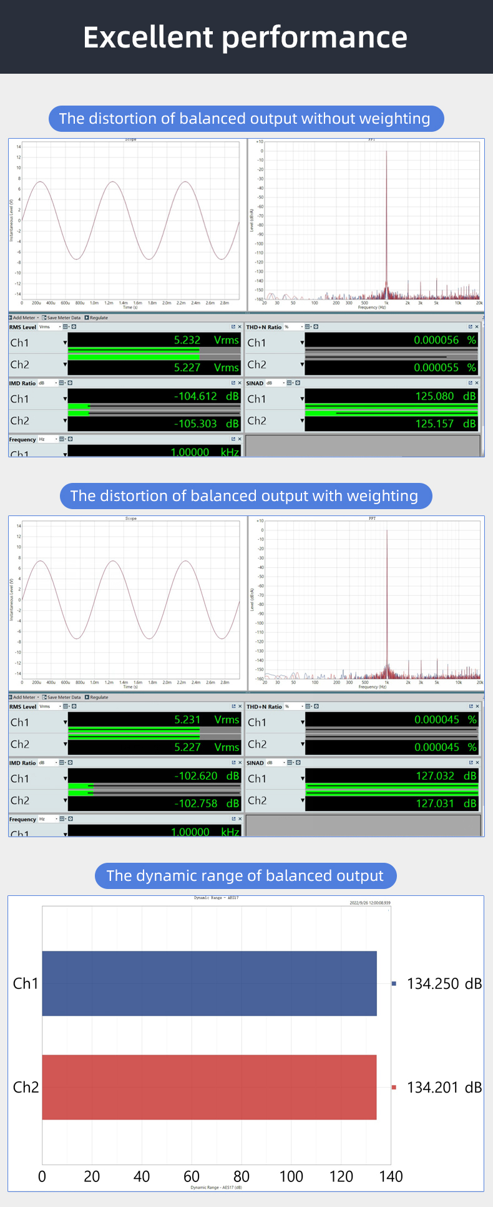Expand Ch1 dropdown arrow beside the 0.000056 % reading
Screen dimensions: 493x1207
pos(302,343)
